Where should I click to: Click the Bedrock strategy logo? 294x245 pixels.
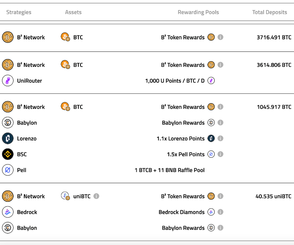click(x=8, y=212)
